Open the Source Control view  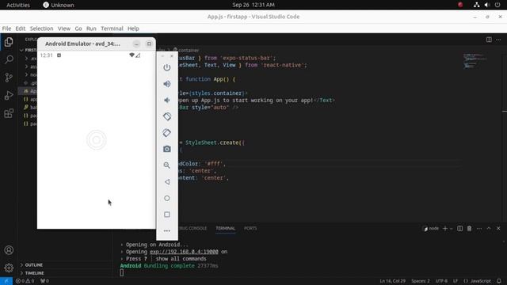[9, 78]
